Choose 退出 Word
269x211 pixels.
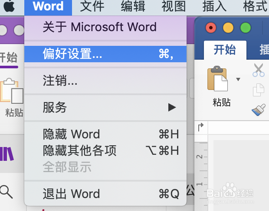(x=105, y=194)
